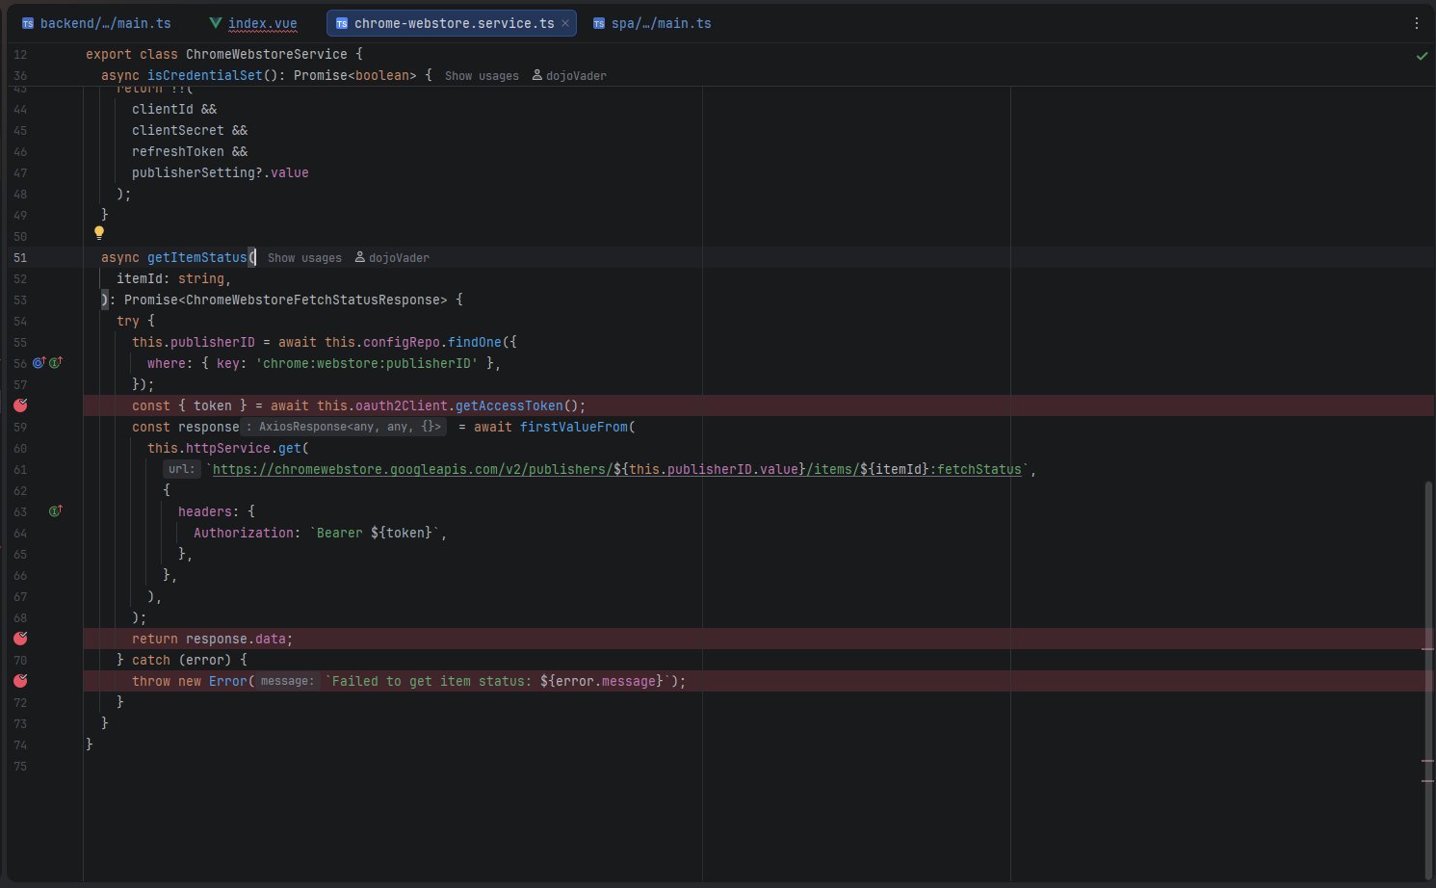1436x888 pixels.
Task: Click the yellow lightbulb quick-fix icon
Action: (98, 232)
